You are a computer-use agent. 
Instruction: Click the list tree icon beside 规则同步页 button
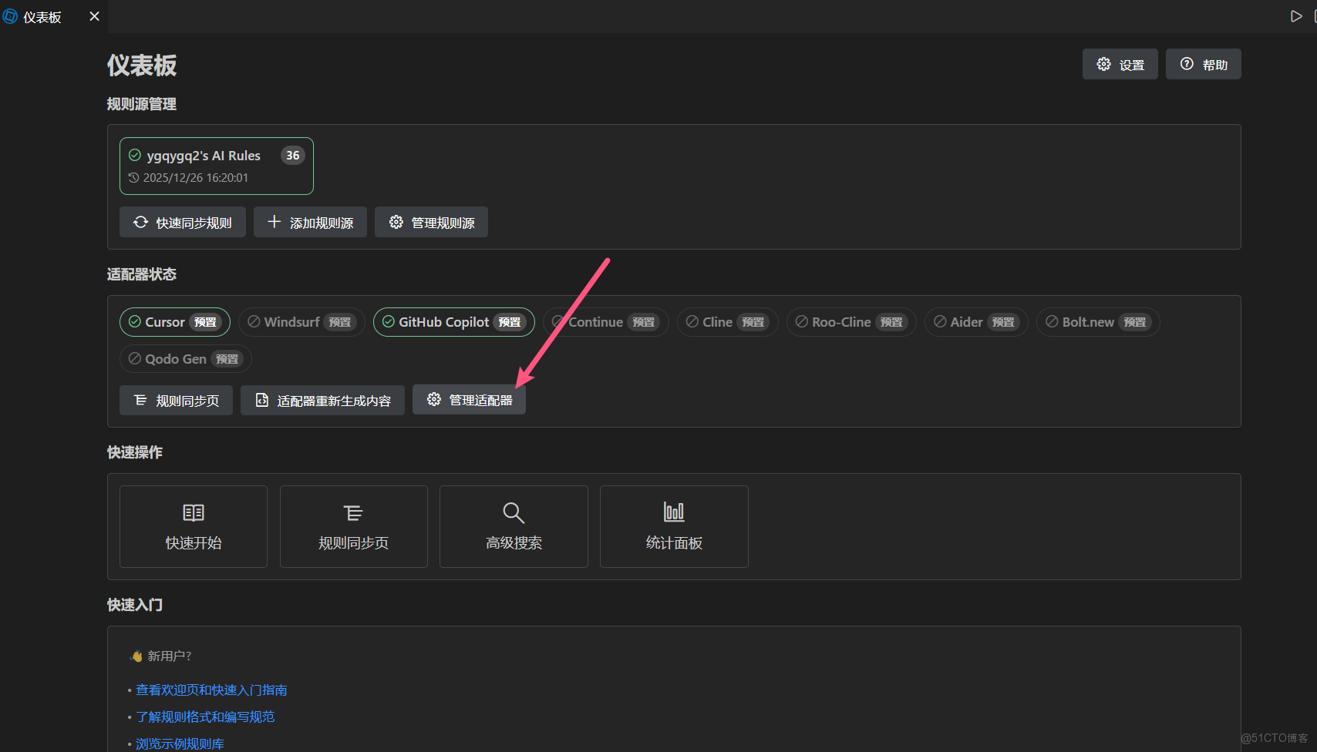coord(140,400)
